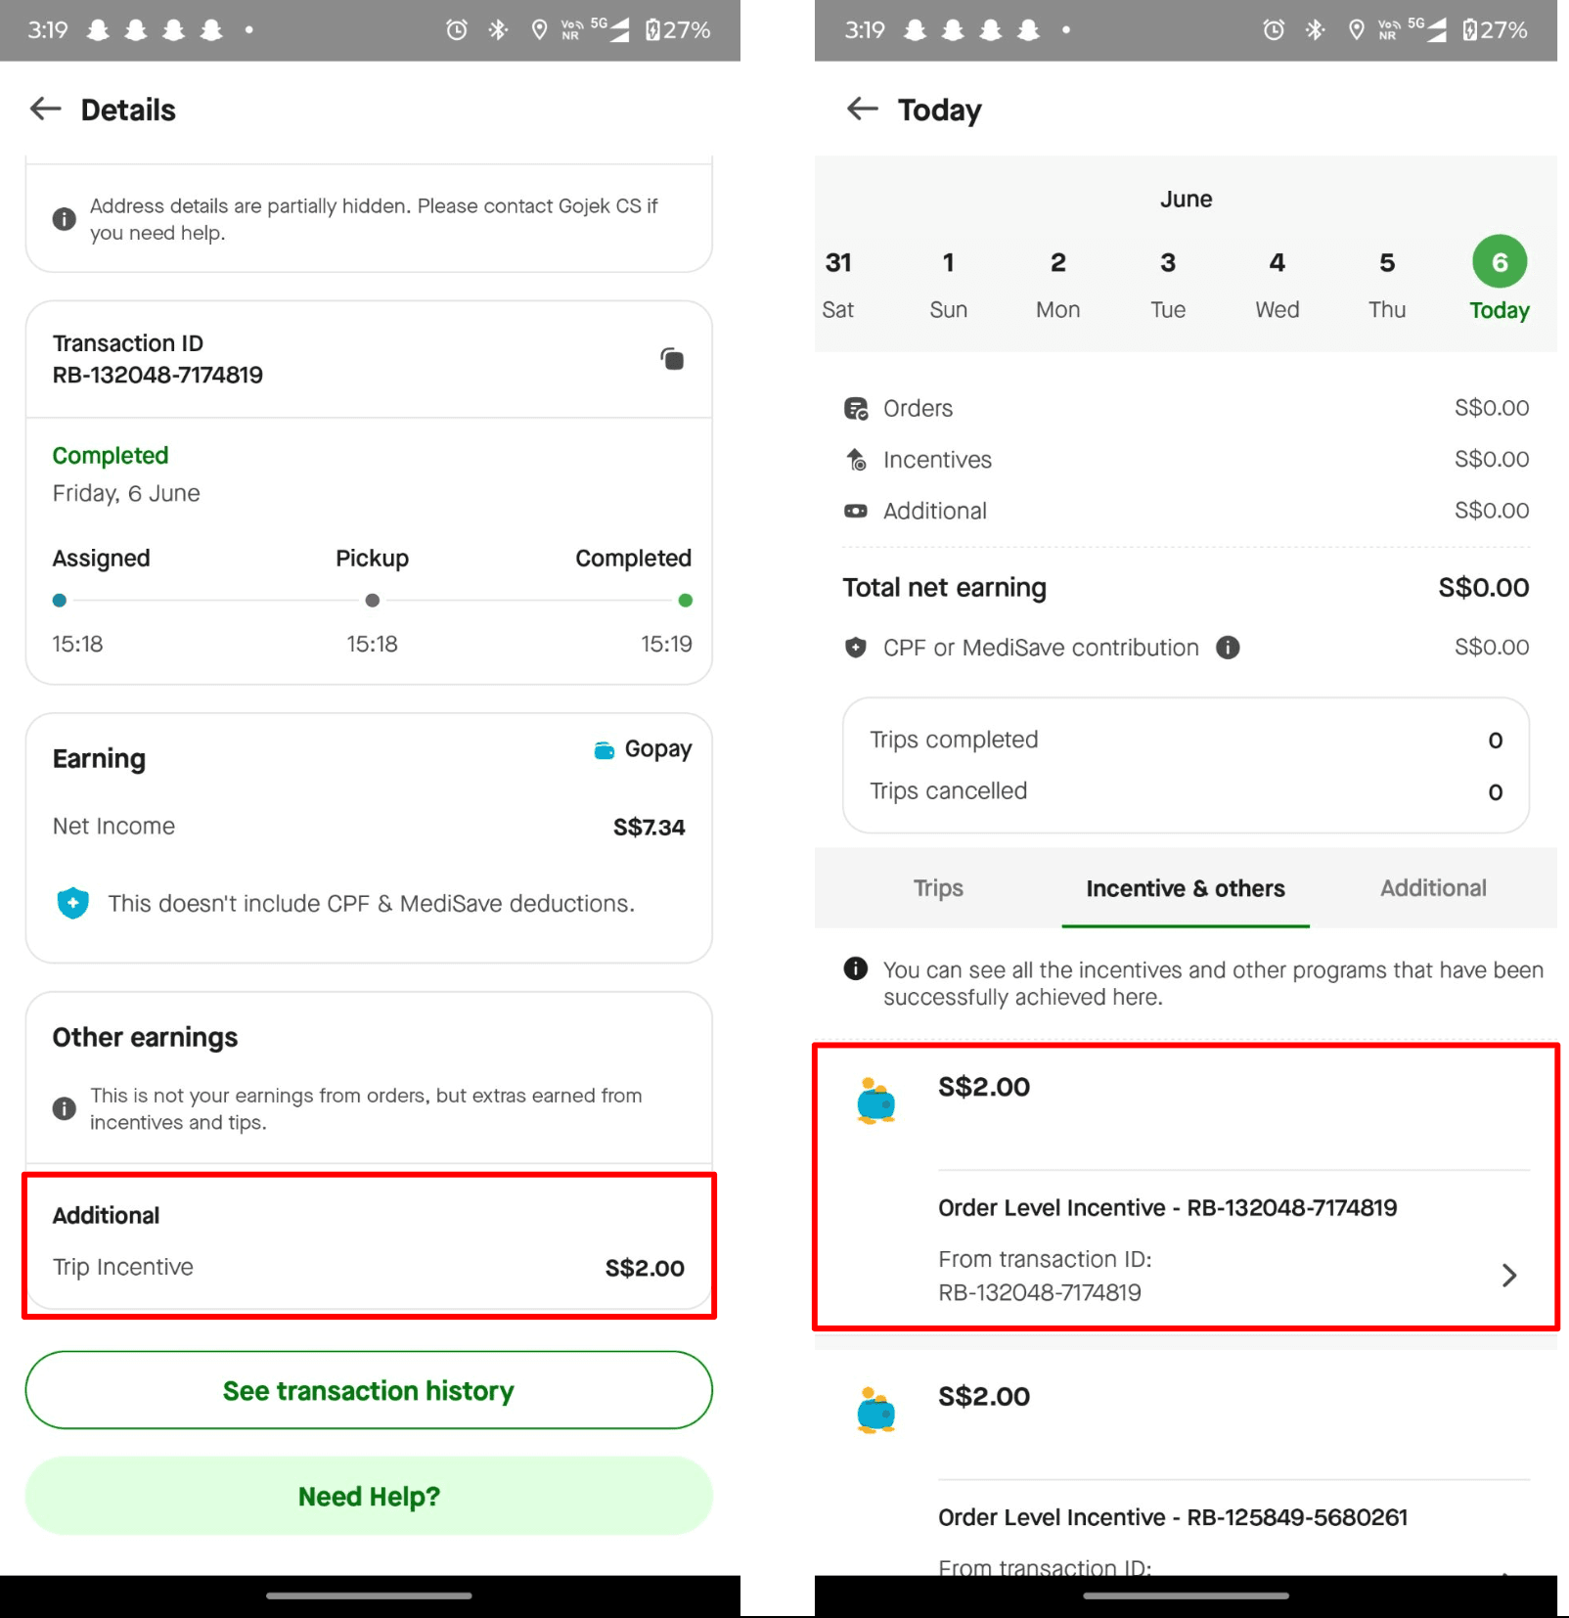The width and height of the screenshot is (1569, 1618).
Task: Tap the Gopay wallet icon in Earning
Action: pyautogui.click(x=605, y=750)
